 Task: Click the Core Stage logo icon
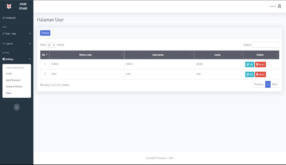pos(9,6)
